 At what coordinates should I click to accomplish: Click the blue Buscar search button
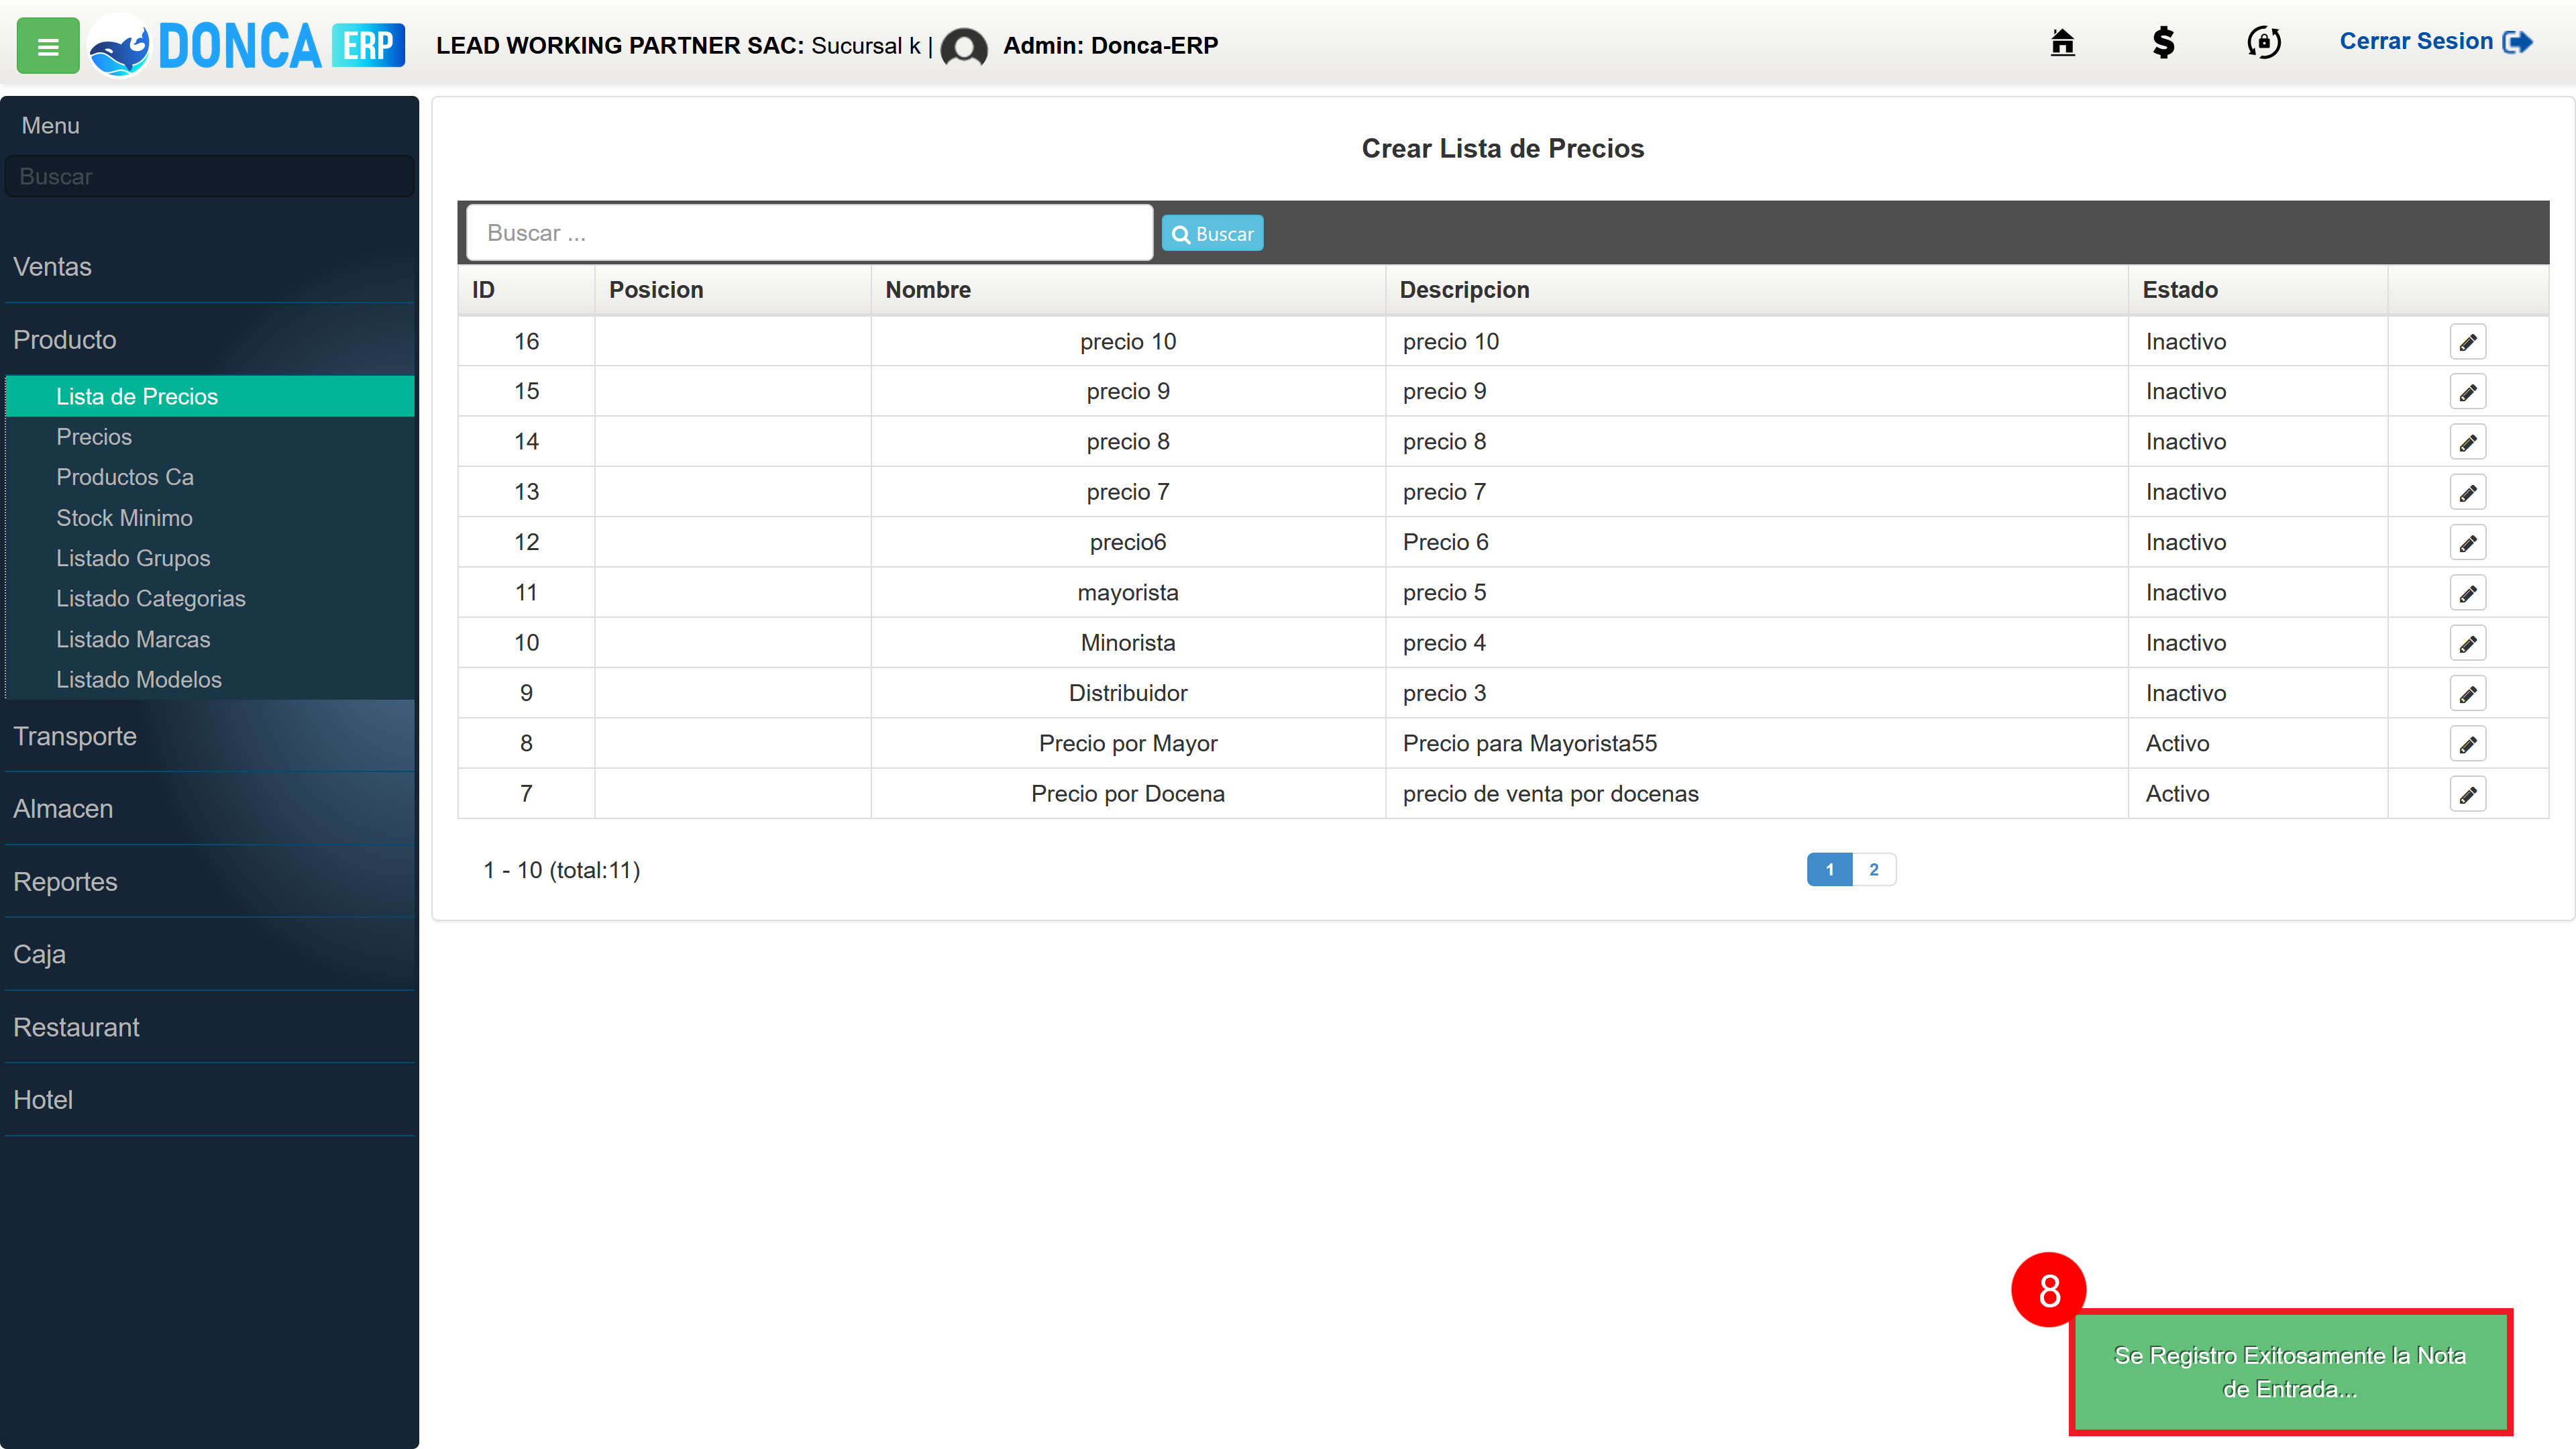(1212, 234)
